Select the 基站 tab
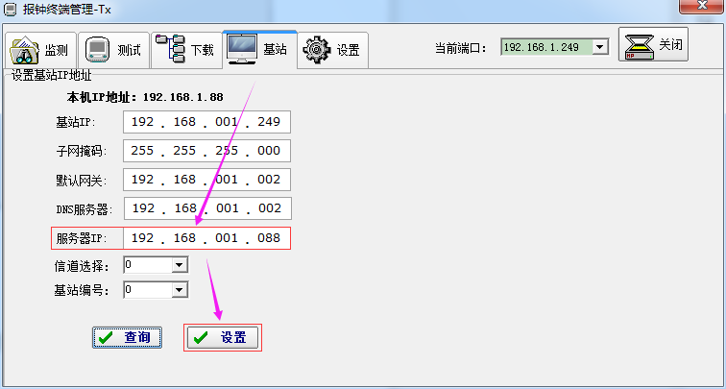726x389 pixels. (259, 49)
